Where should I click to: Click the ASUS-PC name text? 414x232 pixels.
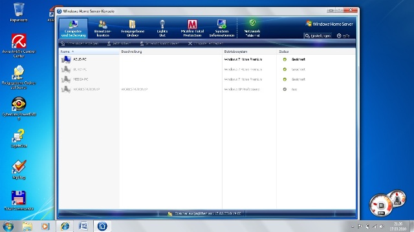pos(80,59)
